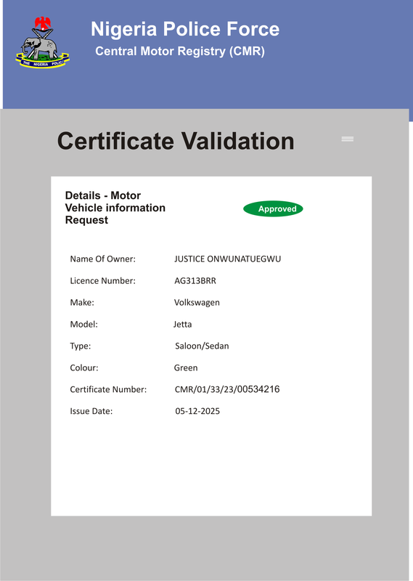
Task: Select owner name JUSTICE ONWUNATUEGWU
Action: pos(227,259)
